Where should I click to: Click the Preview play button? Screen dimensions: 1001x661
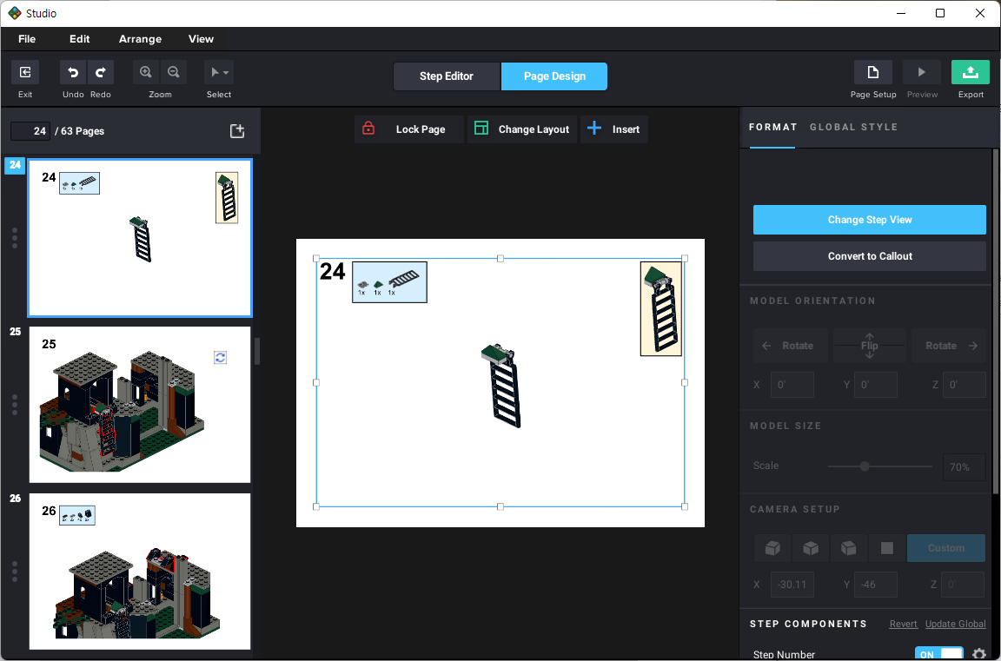click(922, 73)
